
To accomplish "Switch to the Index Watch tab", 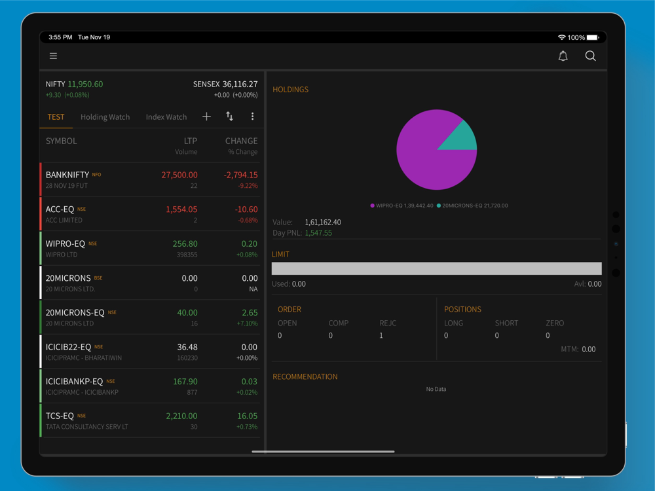I will tap(166, 117).
